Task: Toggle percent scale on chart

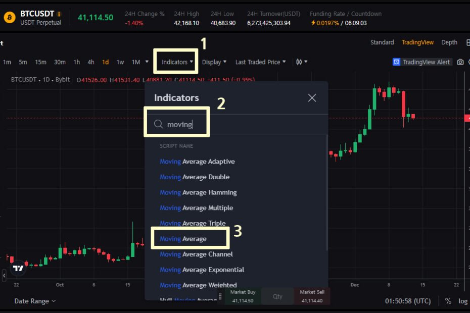Action: pyautogui.click(x=448, y=301)
